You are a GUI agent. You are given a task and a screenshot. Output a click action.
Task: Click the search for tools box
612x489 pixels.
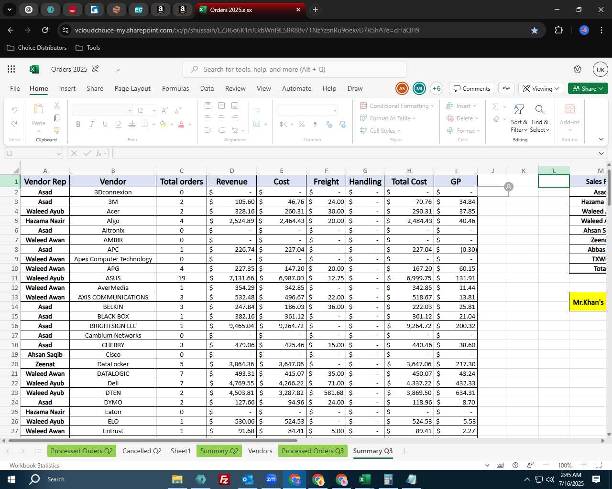(295, 69)
